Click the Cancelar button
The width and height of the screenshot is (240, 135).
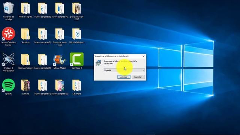click(138, 77)
